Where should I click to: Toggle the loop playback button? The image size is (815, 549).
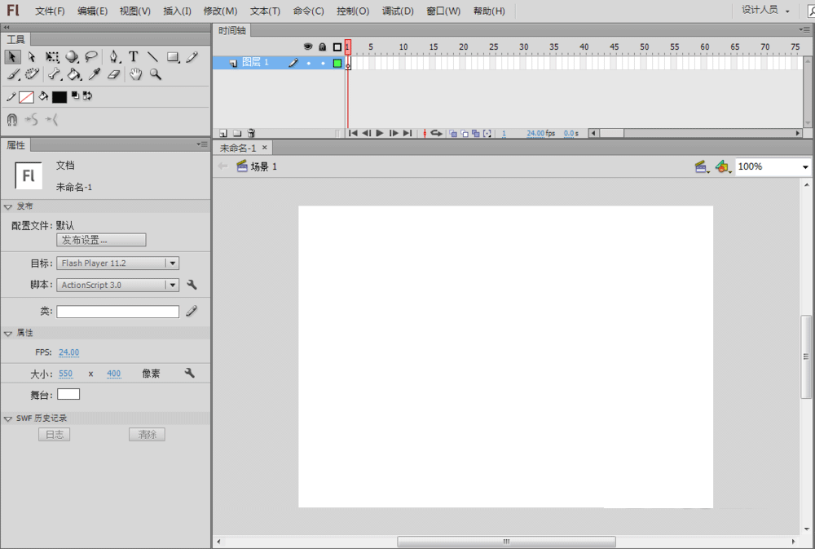[437, 133]
